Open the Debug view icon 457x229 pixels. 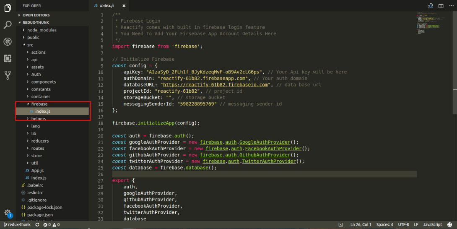[x=8, y=42]
